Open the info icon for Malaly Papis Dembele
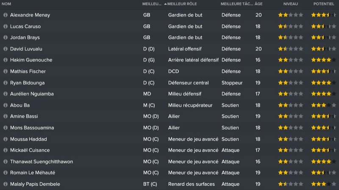This screenshot has width=339, height=190. 6,184
